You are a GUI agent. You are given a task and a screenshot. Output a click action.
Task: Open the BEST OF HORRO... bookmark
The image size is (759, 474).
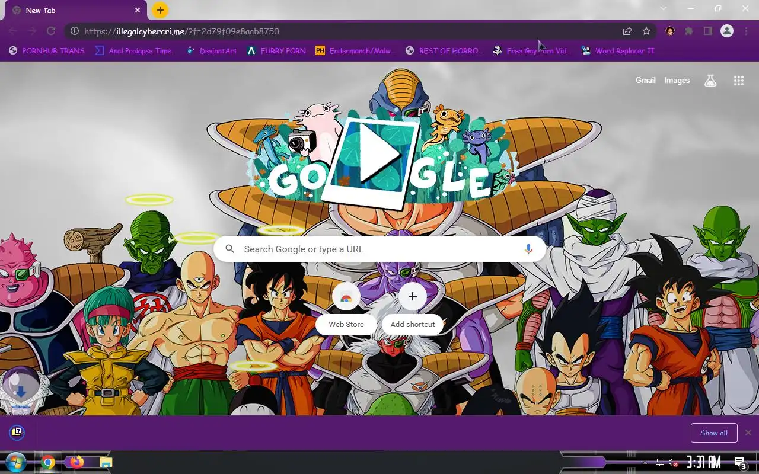(x=444, y=50)
